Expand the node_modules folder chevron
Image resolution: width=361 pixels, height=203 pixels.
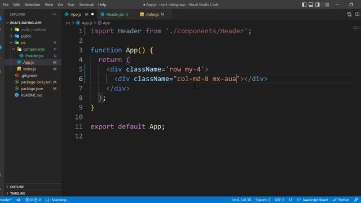[11, 29]
